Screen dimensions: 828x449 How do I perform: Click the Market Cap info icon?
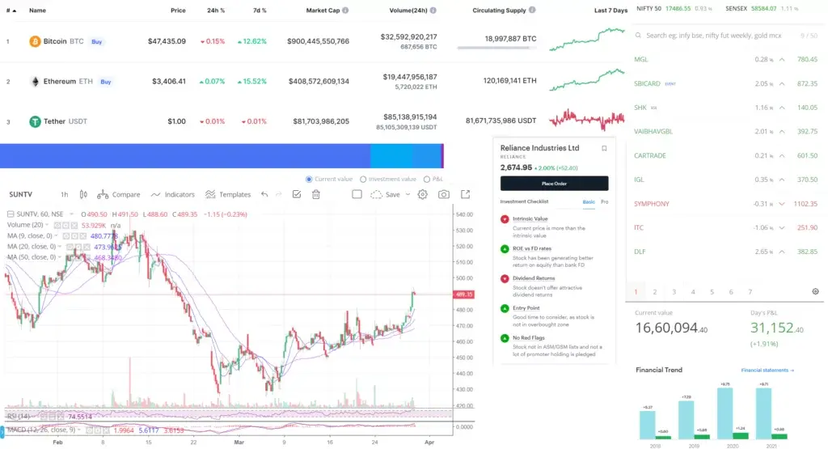pos(345,11)
